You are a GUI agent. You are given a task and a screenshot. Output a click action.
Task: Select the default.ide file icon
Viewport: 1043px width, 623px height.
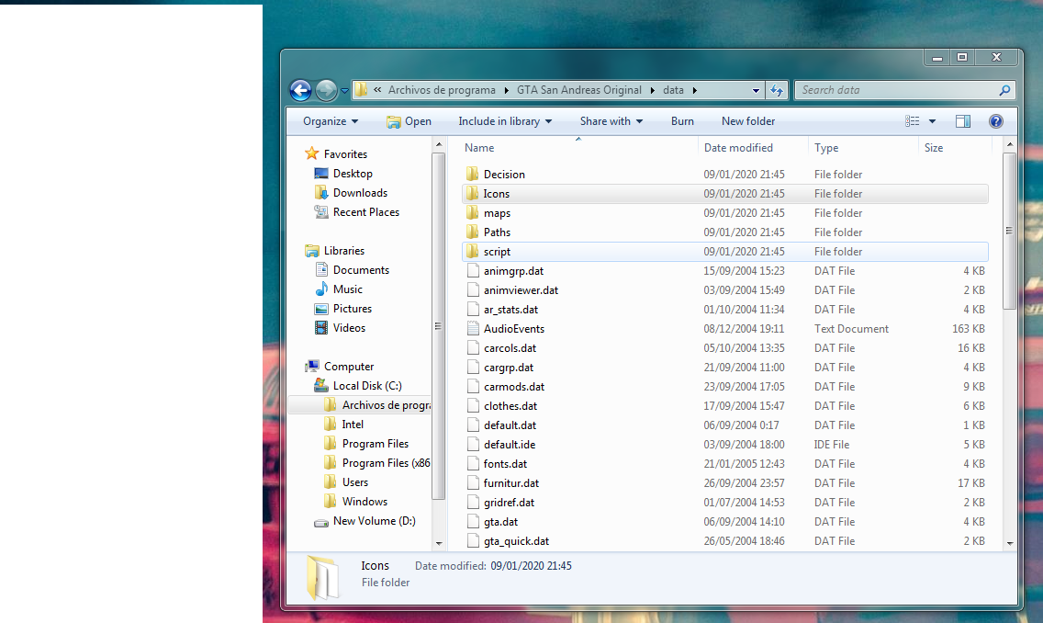click(x=473, y=444)
